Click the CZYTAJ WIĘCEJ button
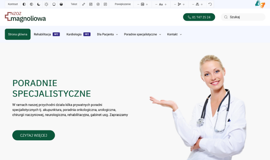Screen dimensions: 270x160 click(33, 135)
